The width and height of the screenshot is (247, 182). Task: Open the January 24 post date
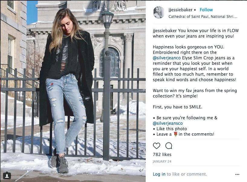(162, 161)
